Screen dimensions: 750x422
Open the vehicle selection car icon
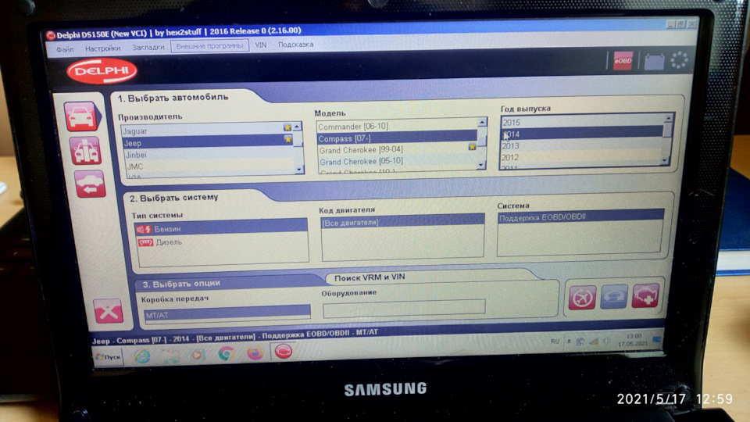click(x=81, y=116)
